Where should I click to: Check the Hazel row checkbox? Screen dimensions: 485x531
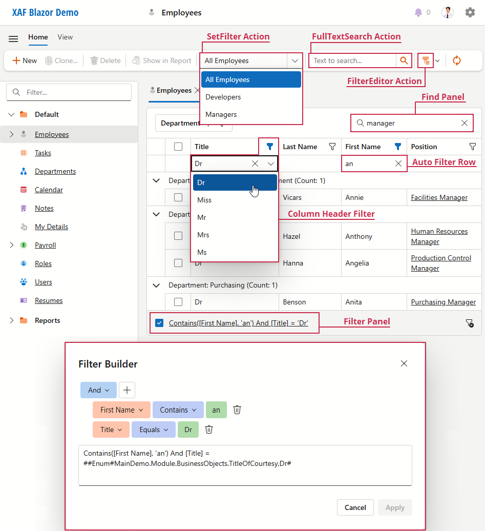(x=178, y=236)
